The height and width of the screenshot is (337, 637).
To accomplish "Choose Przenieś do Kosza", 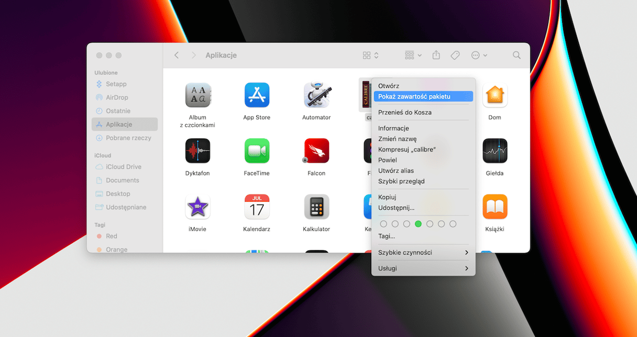I will coord(423,112).
